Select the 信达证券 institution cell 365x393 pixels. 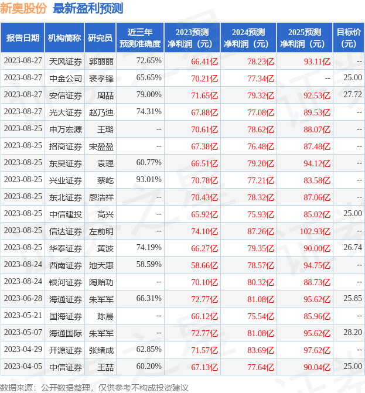[66, 231]
